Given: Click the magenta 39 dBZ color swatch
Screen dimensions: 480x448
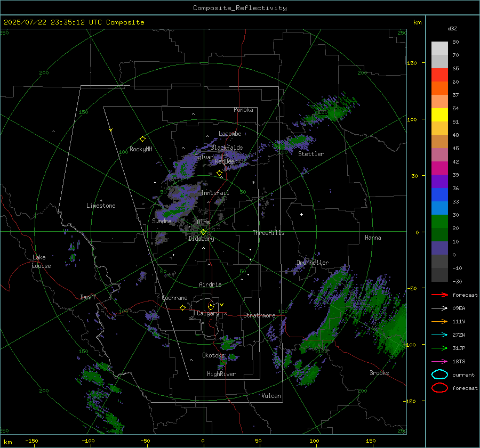Looking at the screenshot, I should pyautogui.click(x=439, y=168).
